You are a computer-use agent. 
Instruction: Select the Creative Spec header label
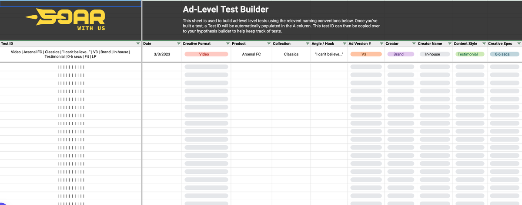500,44
